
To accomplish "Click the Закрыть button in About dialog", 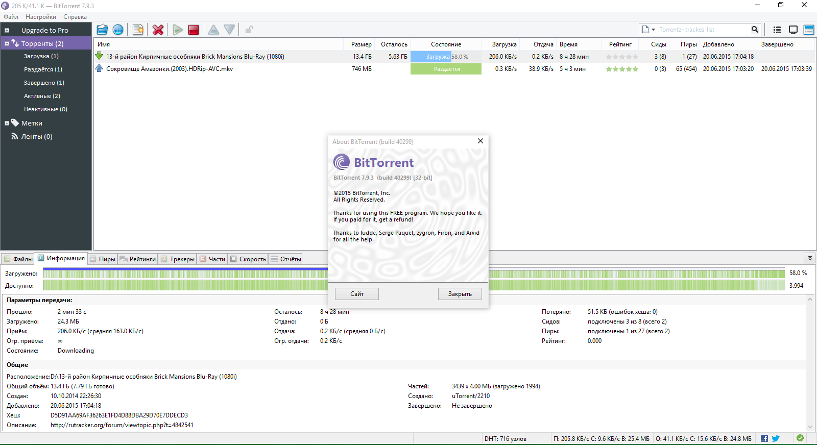I will pyautogui.click(x=460, y=294).
